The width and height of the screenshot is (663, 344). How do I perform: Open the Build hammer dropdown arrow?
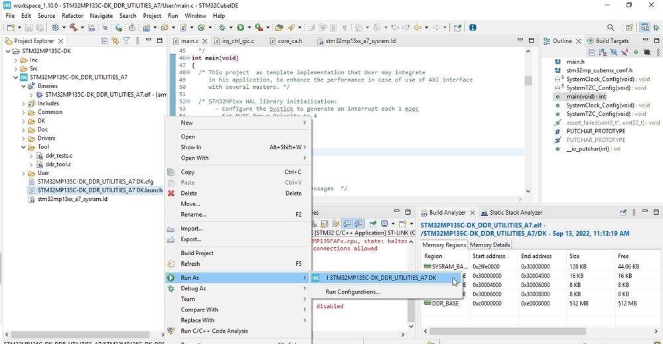tap(82, 27)
